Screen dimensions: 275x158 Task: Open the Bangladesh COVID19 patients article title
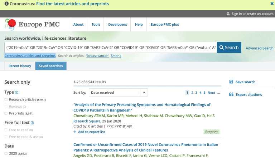click(x=142, y=107)
